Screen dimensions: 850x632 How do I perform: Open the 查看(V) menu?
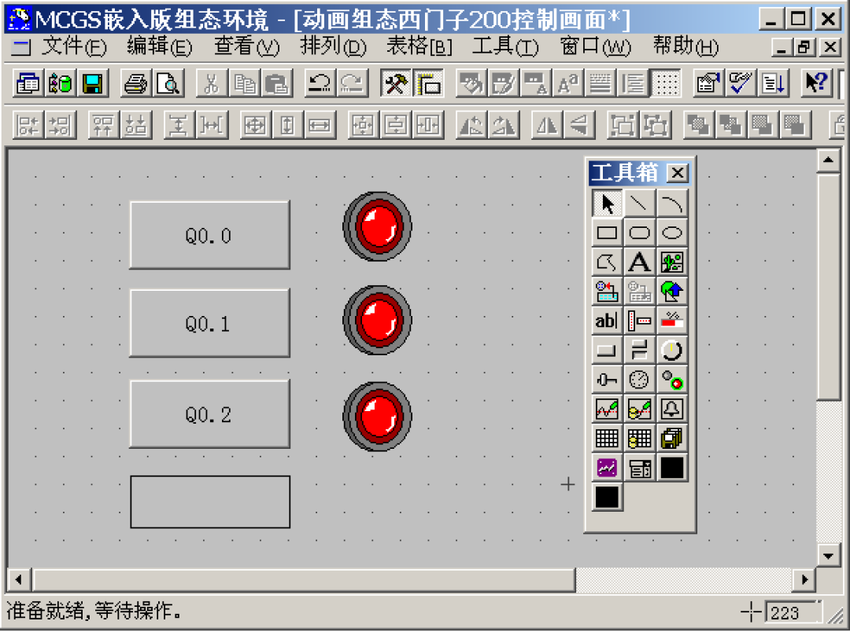pyautogui.click(x=246, y=46)
